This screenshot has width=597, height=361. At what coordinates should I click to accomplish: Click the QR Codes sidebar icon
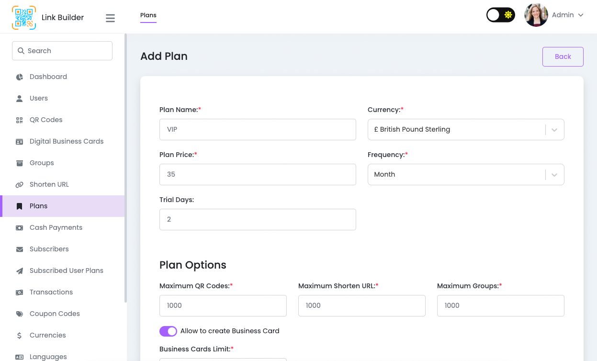coord(20,120)
